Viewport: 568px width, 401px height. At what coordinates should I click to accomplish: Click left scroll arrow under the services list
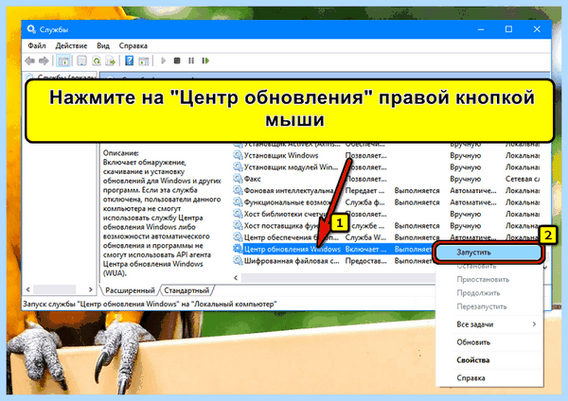[x=236, y=278]
